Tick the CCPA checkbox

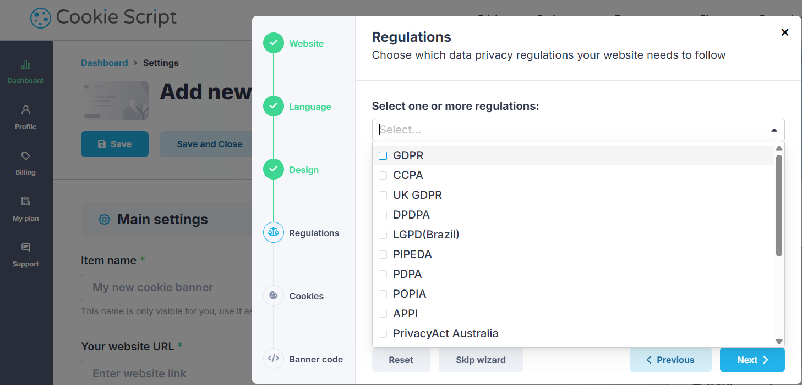pos(383,176)
